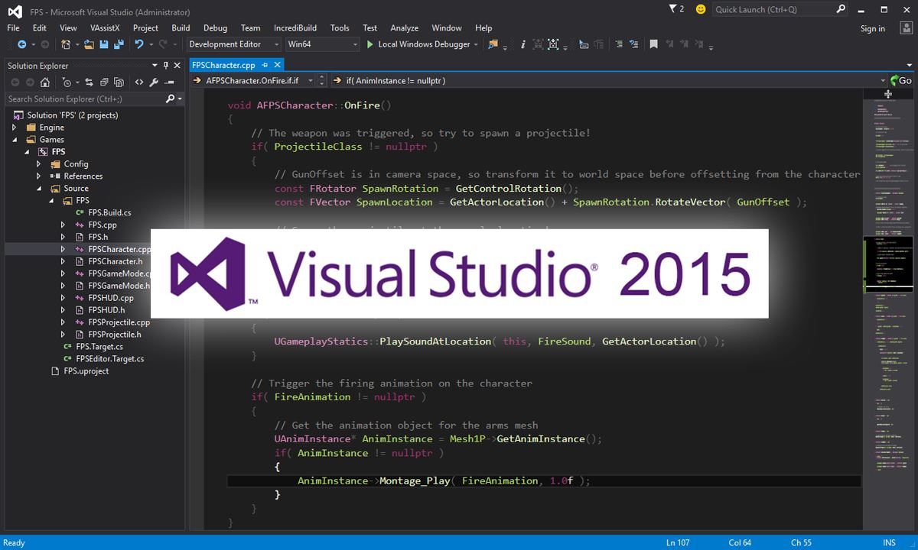918x550 pixels.
Task: Expand the Engine folder node
Action: (14, 128)
